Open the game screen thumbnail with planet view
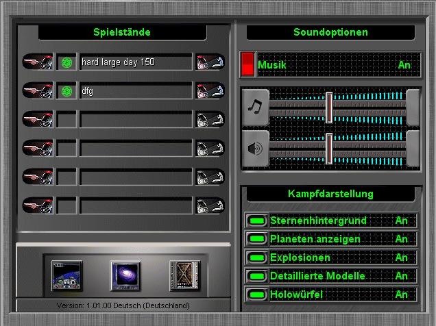This screenshot has height=326, width=436. [67, 275]
